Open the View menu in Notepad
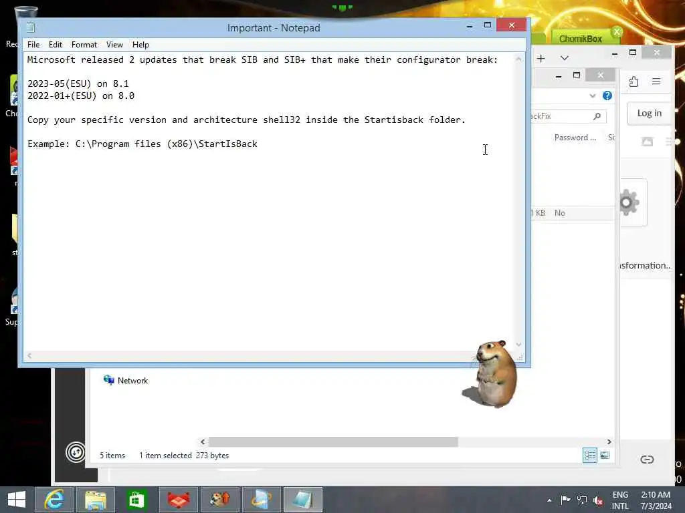The height and width of the screenshot is (513, 685). [x=114, y=45]
